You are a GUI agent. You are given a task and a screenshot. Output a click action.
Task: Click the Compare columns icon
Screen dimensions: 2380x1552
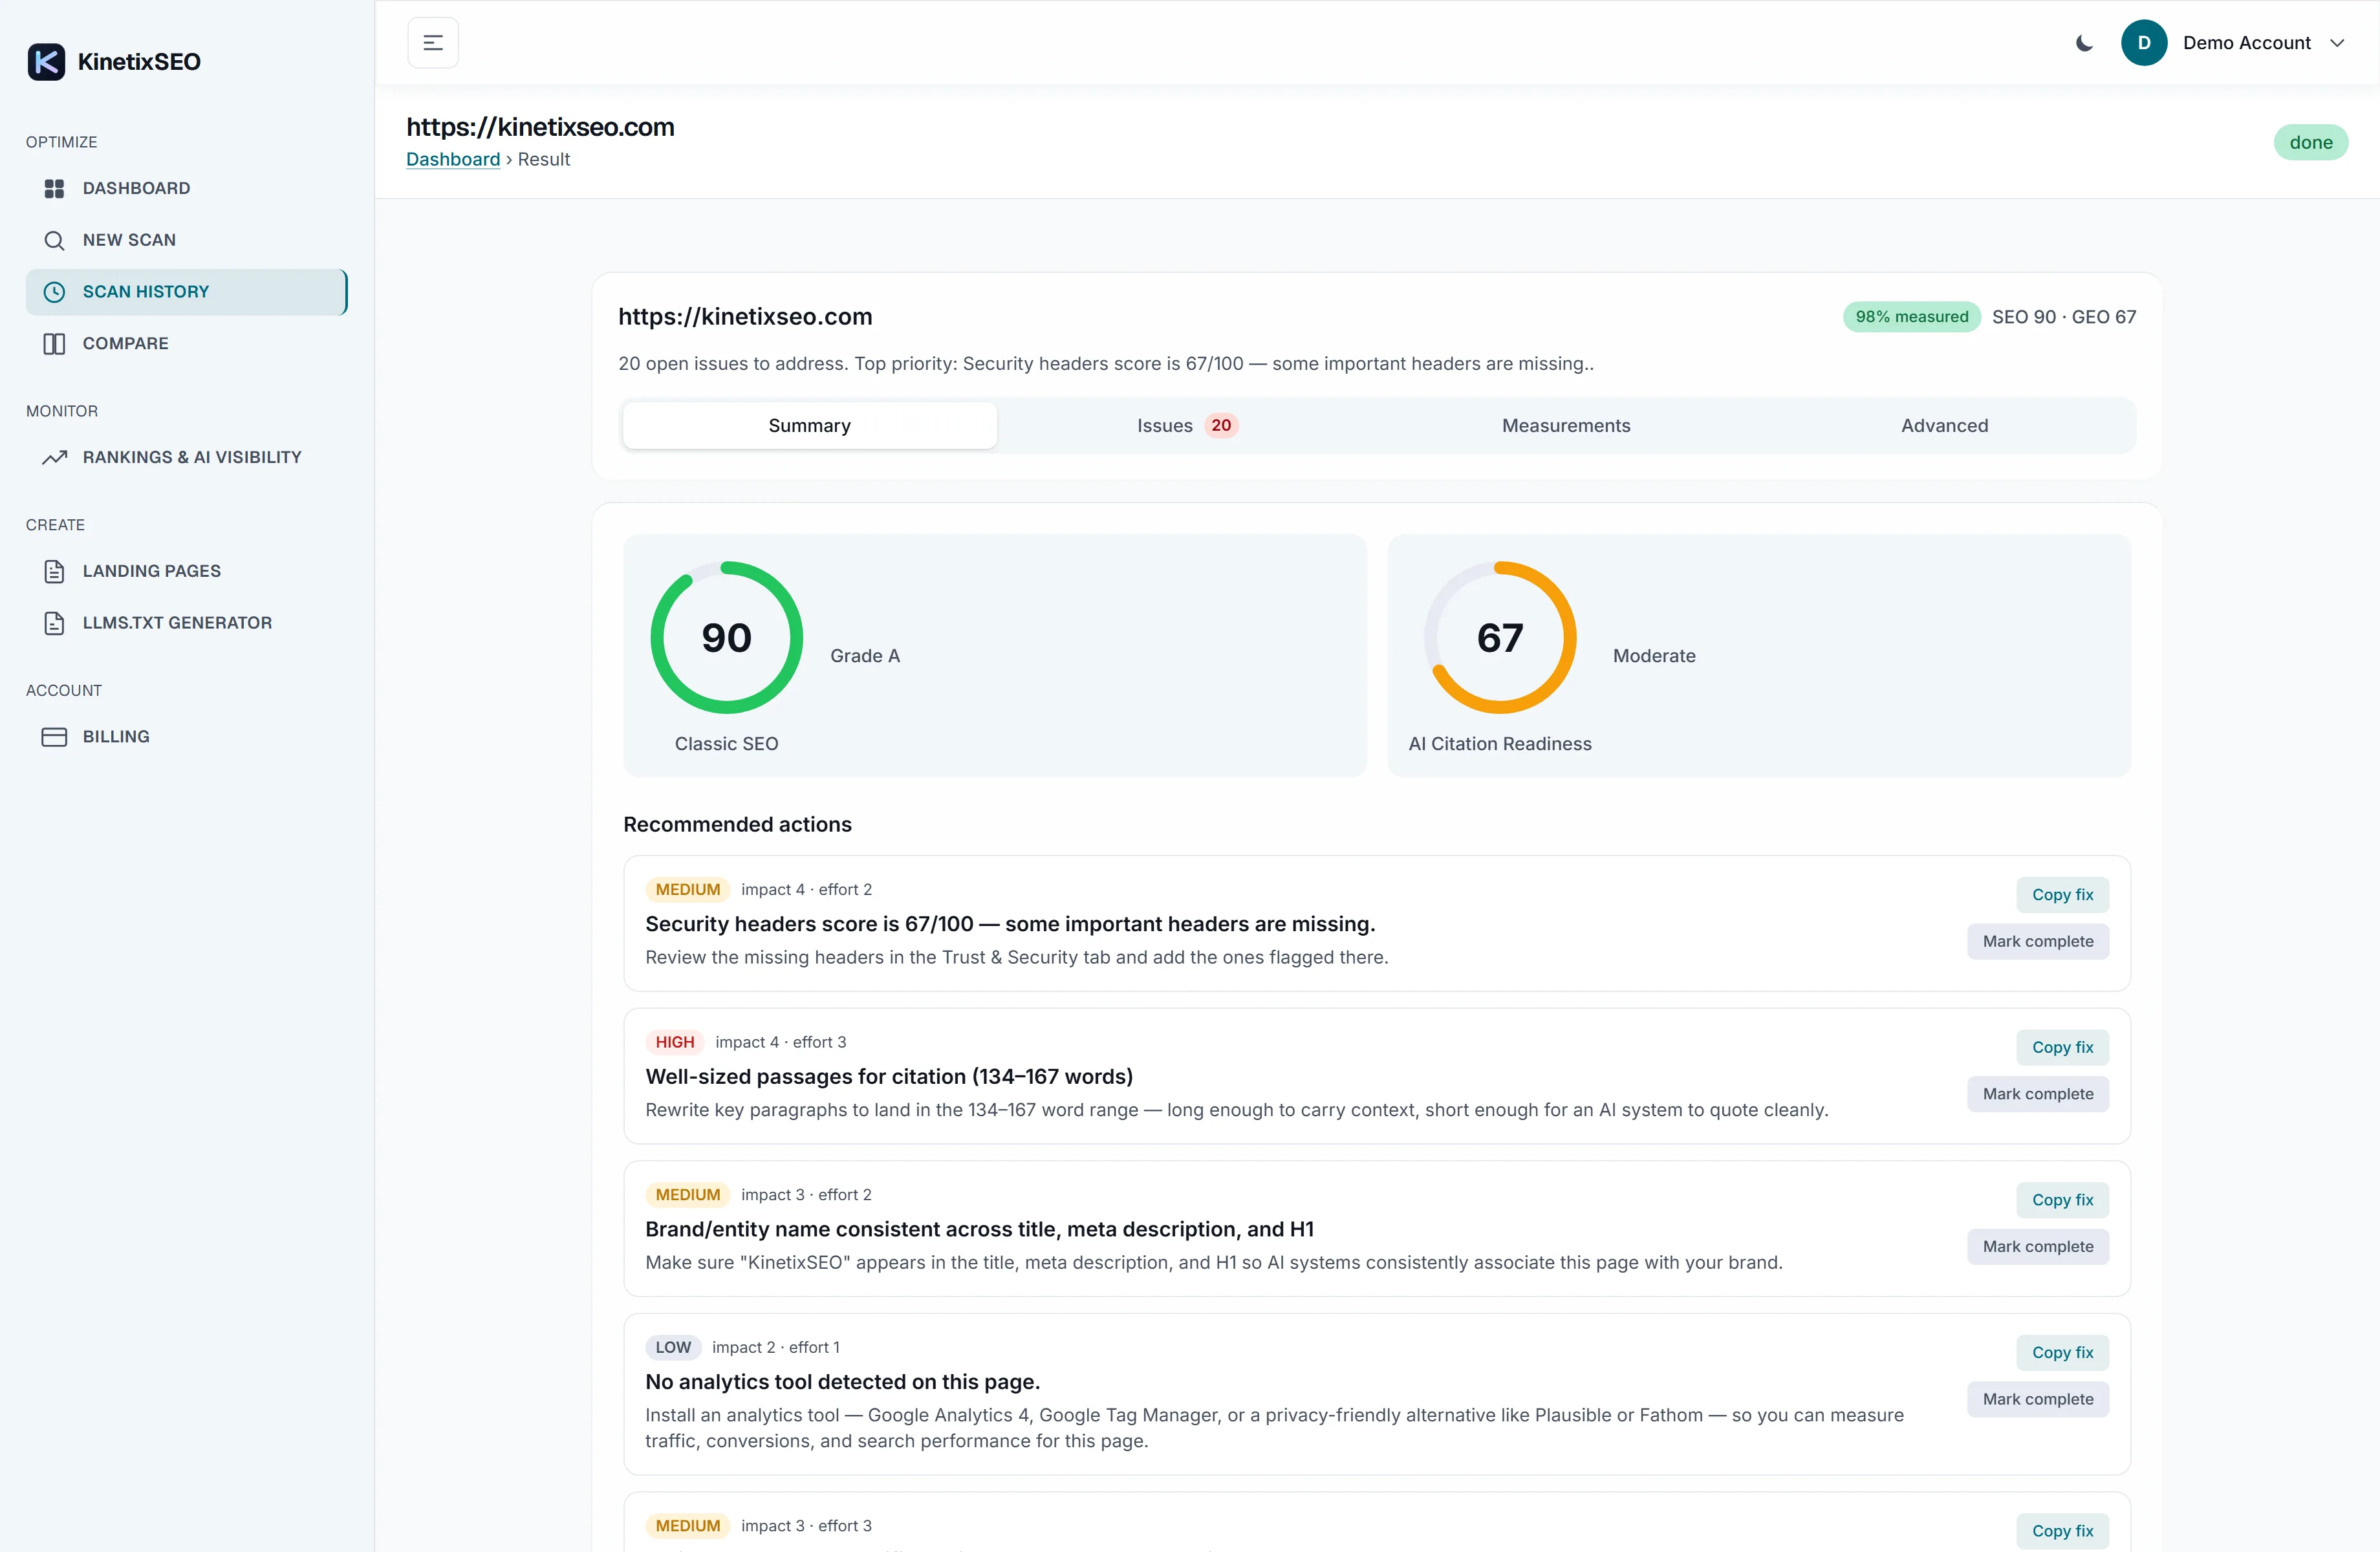point(54,343)
